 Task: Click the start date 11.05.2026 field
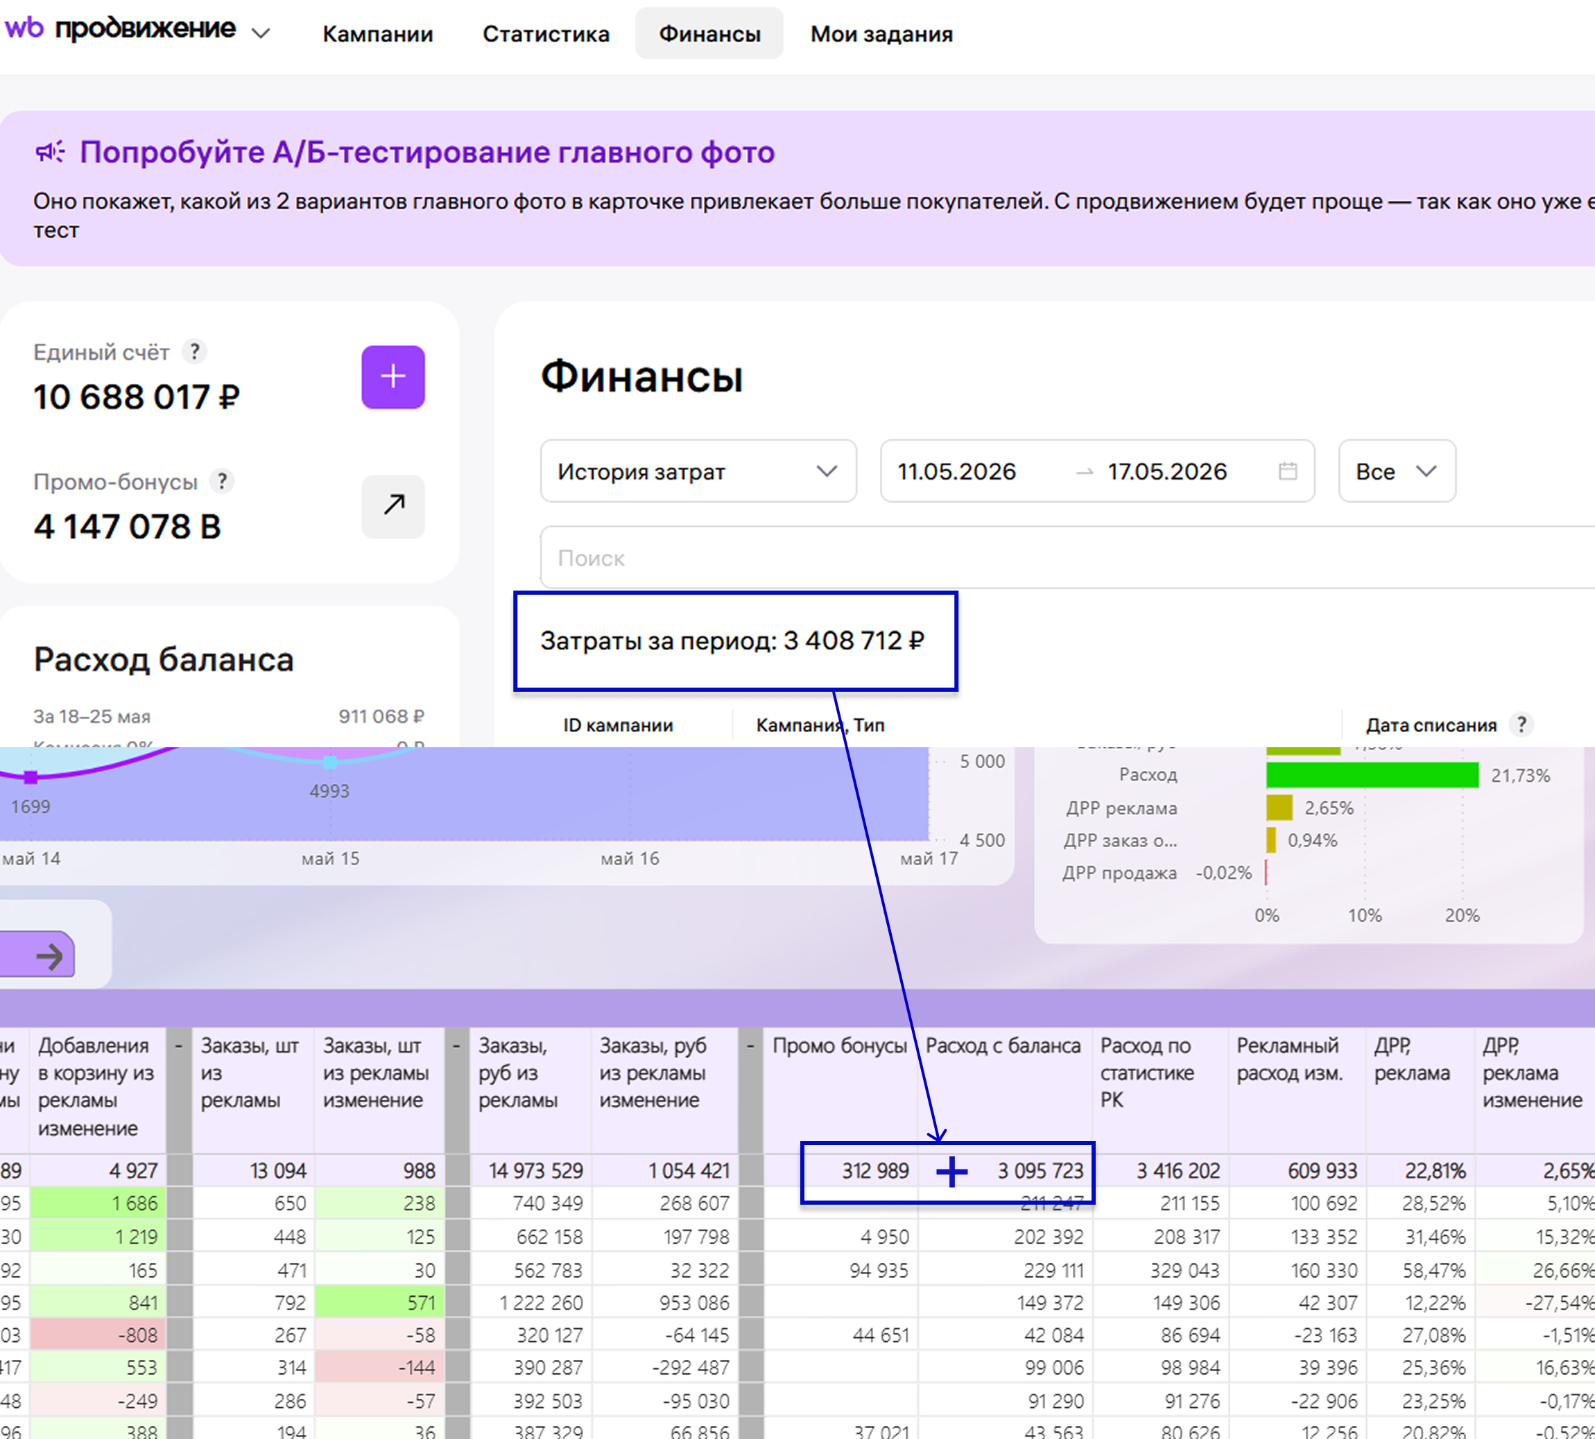pyautogui.click(x=956, y=471)
